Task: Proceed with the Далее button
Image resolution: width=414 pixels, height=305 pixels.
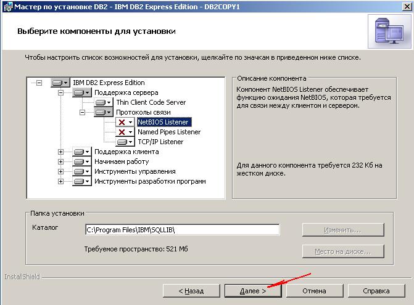Action: tap(253, 291)
